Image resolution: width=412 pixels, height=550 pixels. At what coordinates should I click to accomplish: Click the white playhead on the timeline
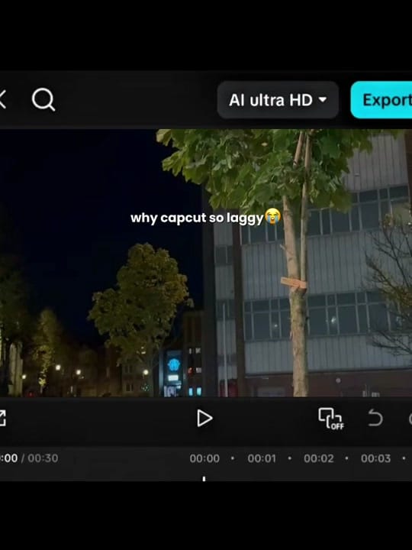[204, 478]
